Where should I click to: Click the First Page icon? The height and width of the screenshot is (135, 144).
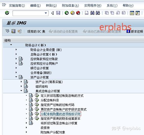107,13
